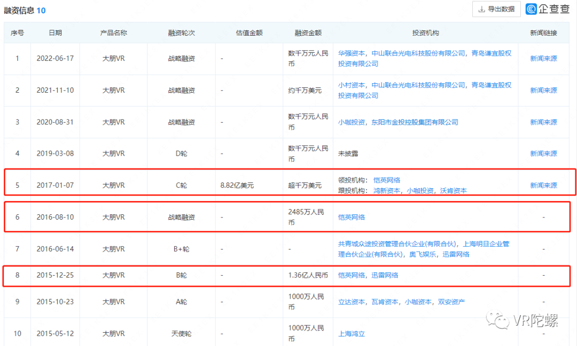Select the date 2019-03-08

(55, 154)
